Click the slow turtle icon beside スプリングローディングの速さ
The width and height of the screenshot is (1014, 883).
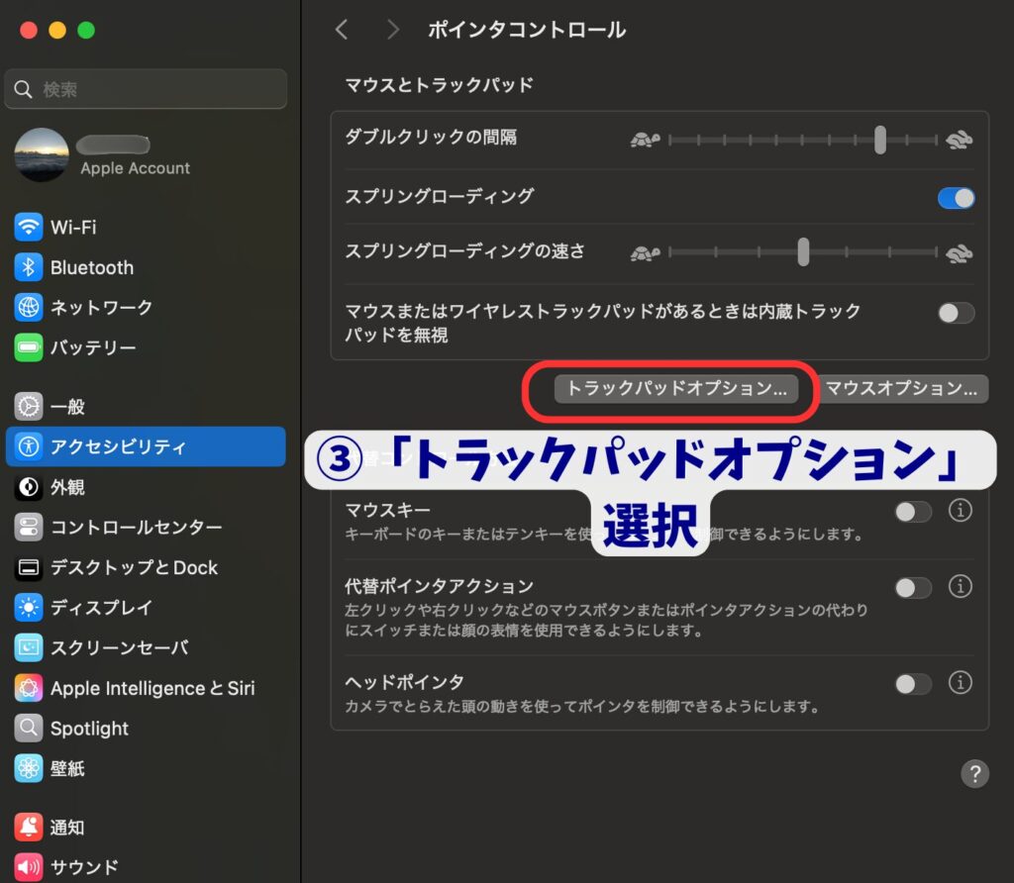point(646,252)
